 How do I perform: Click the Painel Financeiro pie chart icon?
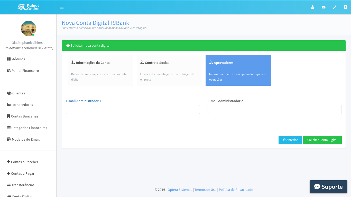pos(9,71)
